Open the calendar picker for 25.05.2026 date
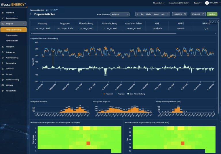 pyautogui.click(x=185, y=14)
